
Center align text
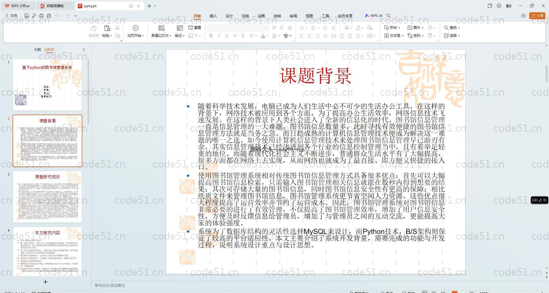click(x=309, y=36)
